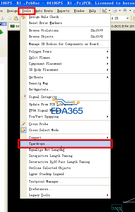
Task: Close the left panel with X button
Action: [4, 24]
